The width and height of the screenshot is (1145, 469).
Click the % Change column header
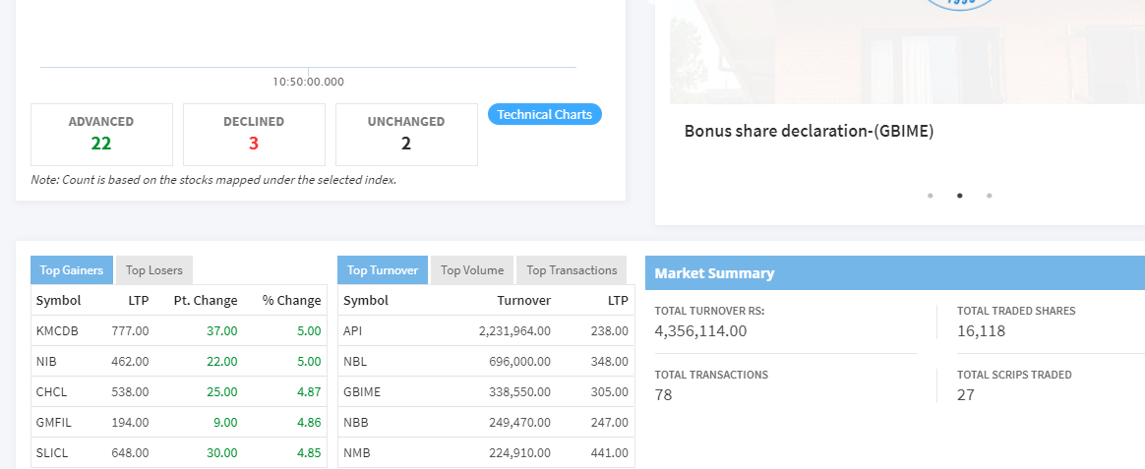point(292,301)
